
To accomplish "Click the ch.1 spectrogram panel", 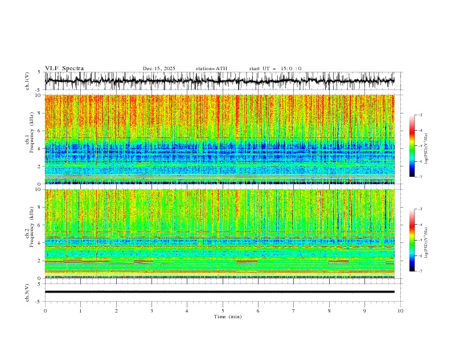I will pos(219,139).
